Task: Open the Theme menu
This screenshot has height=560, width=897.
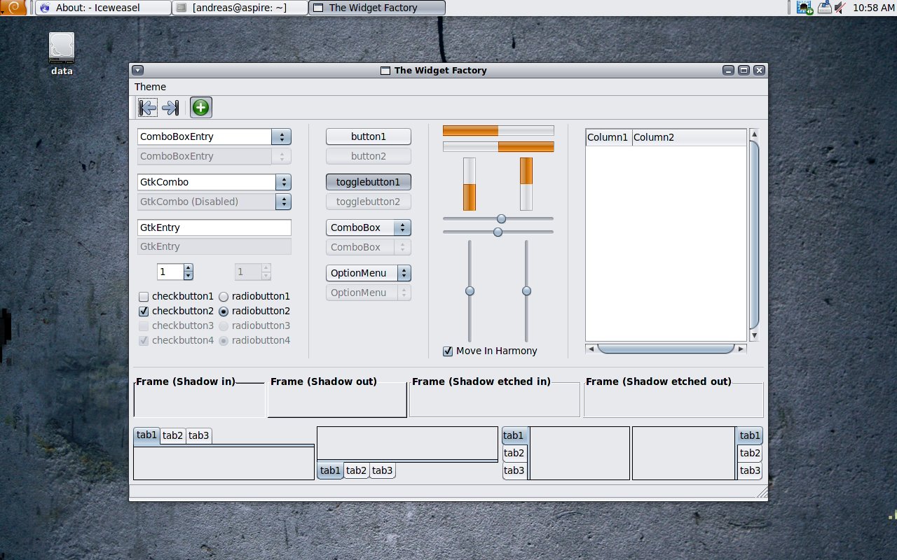Action: point(150,86)
